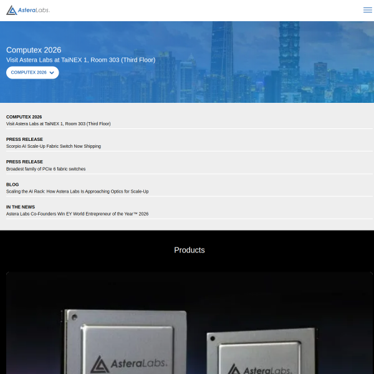Open the EY World Entrepreneur of the Year news
This screenshot has width=374, height=374.
(x=77, y=214)
